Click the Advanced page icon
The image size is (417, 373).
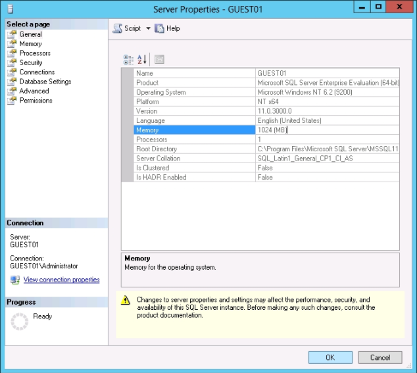click(x=12, y=91)
